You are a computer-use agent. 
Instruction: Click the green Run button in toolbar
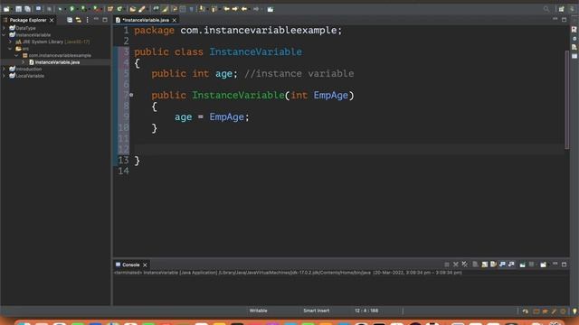point(72,9)
